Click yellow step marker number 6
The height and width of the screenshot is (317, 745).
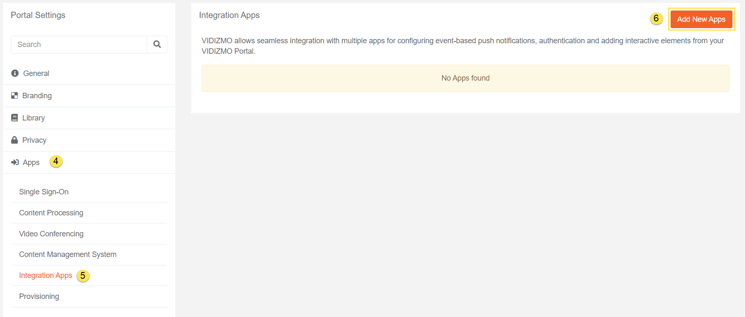coord(656,18)
